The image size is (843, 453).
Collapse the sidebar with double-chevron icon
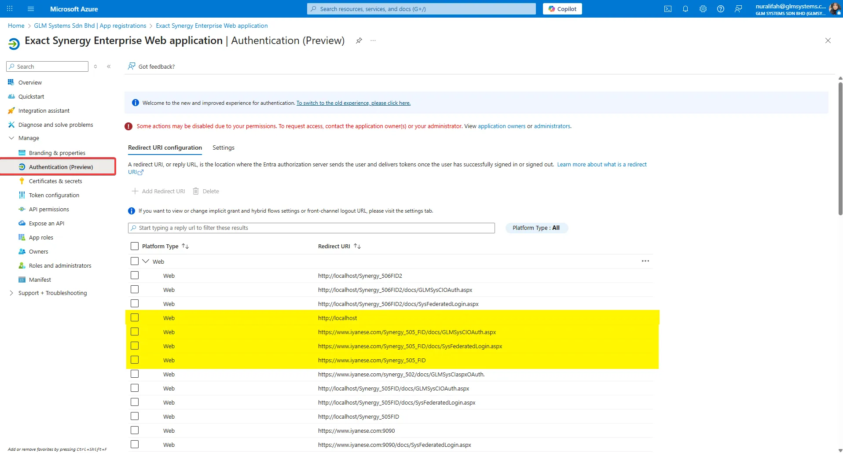click(109, 66)
